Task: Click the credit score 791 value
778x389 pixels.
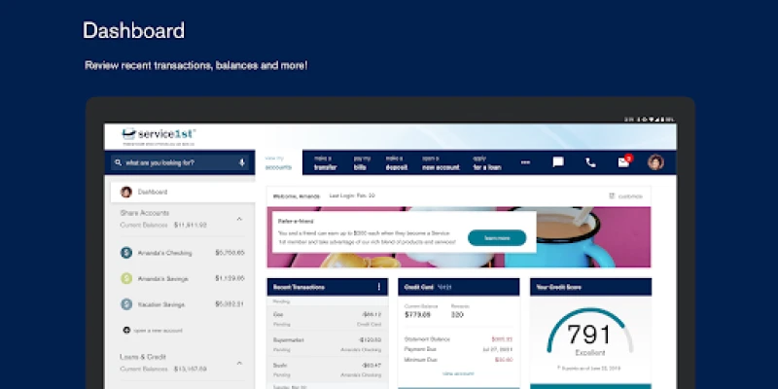Action: coord(589,334)
